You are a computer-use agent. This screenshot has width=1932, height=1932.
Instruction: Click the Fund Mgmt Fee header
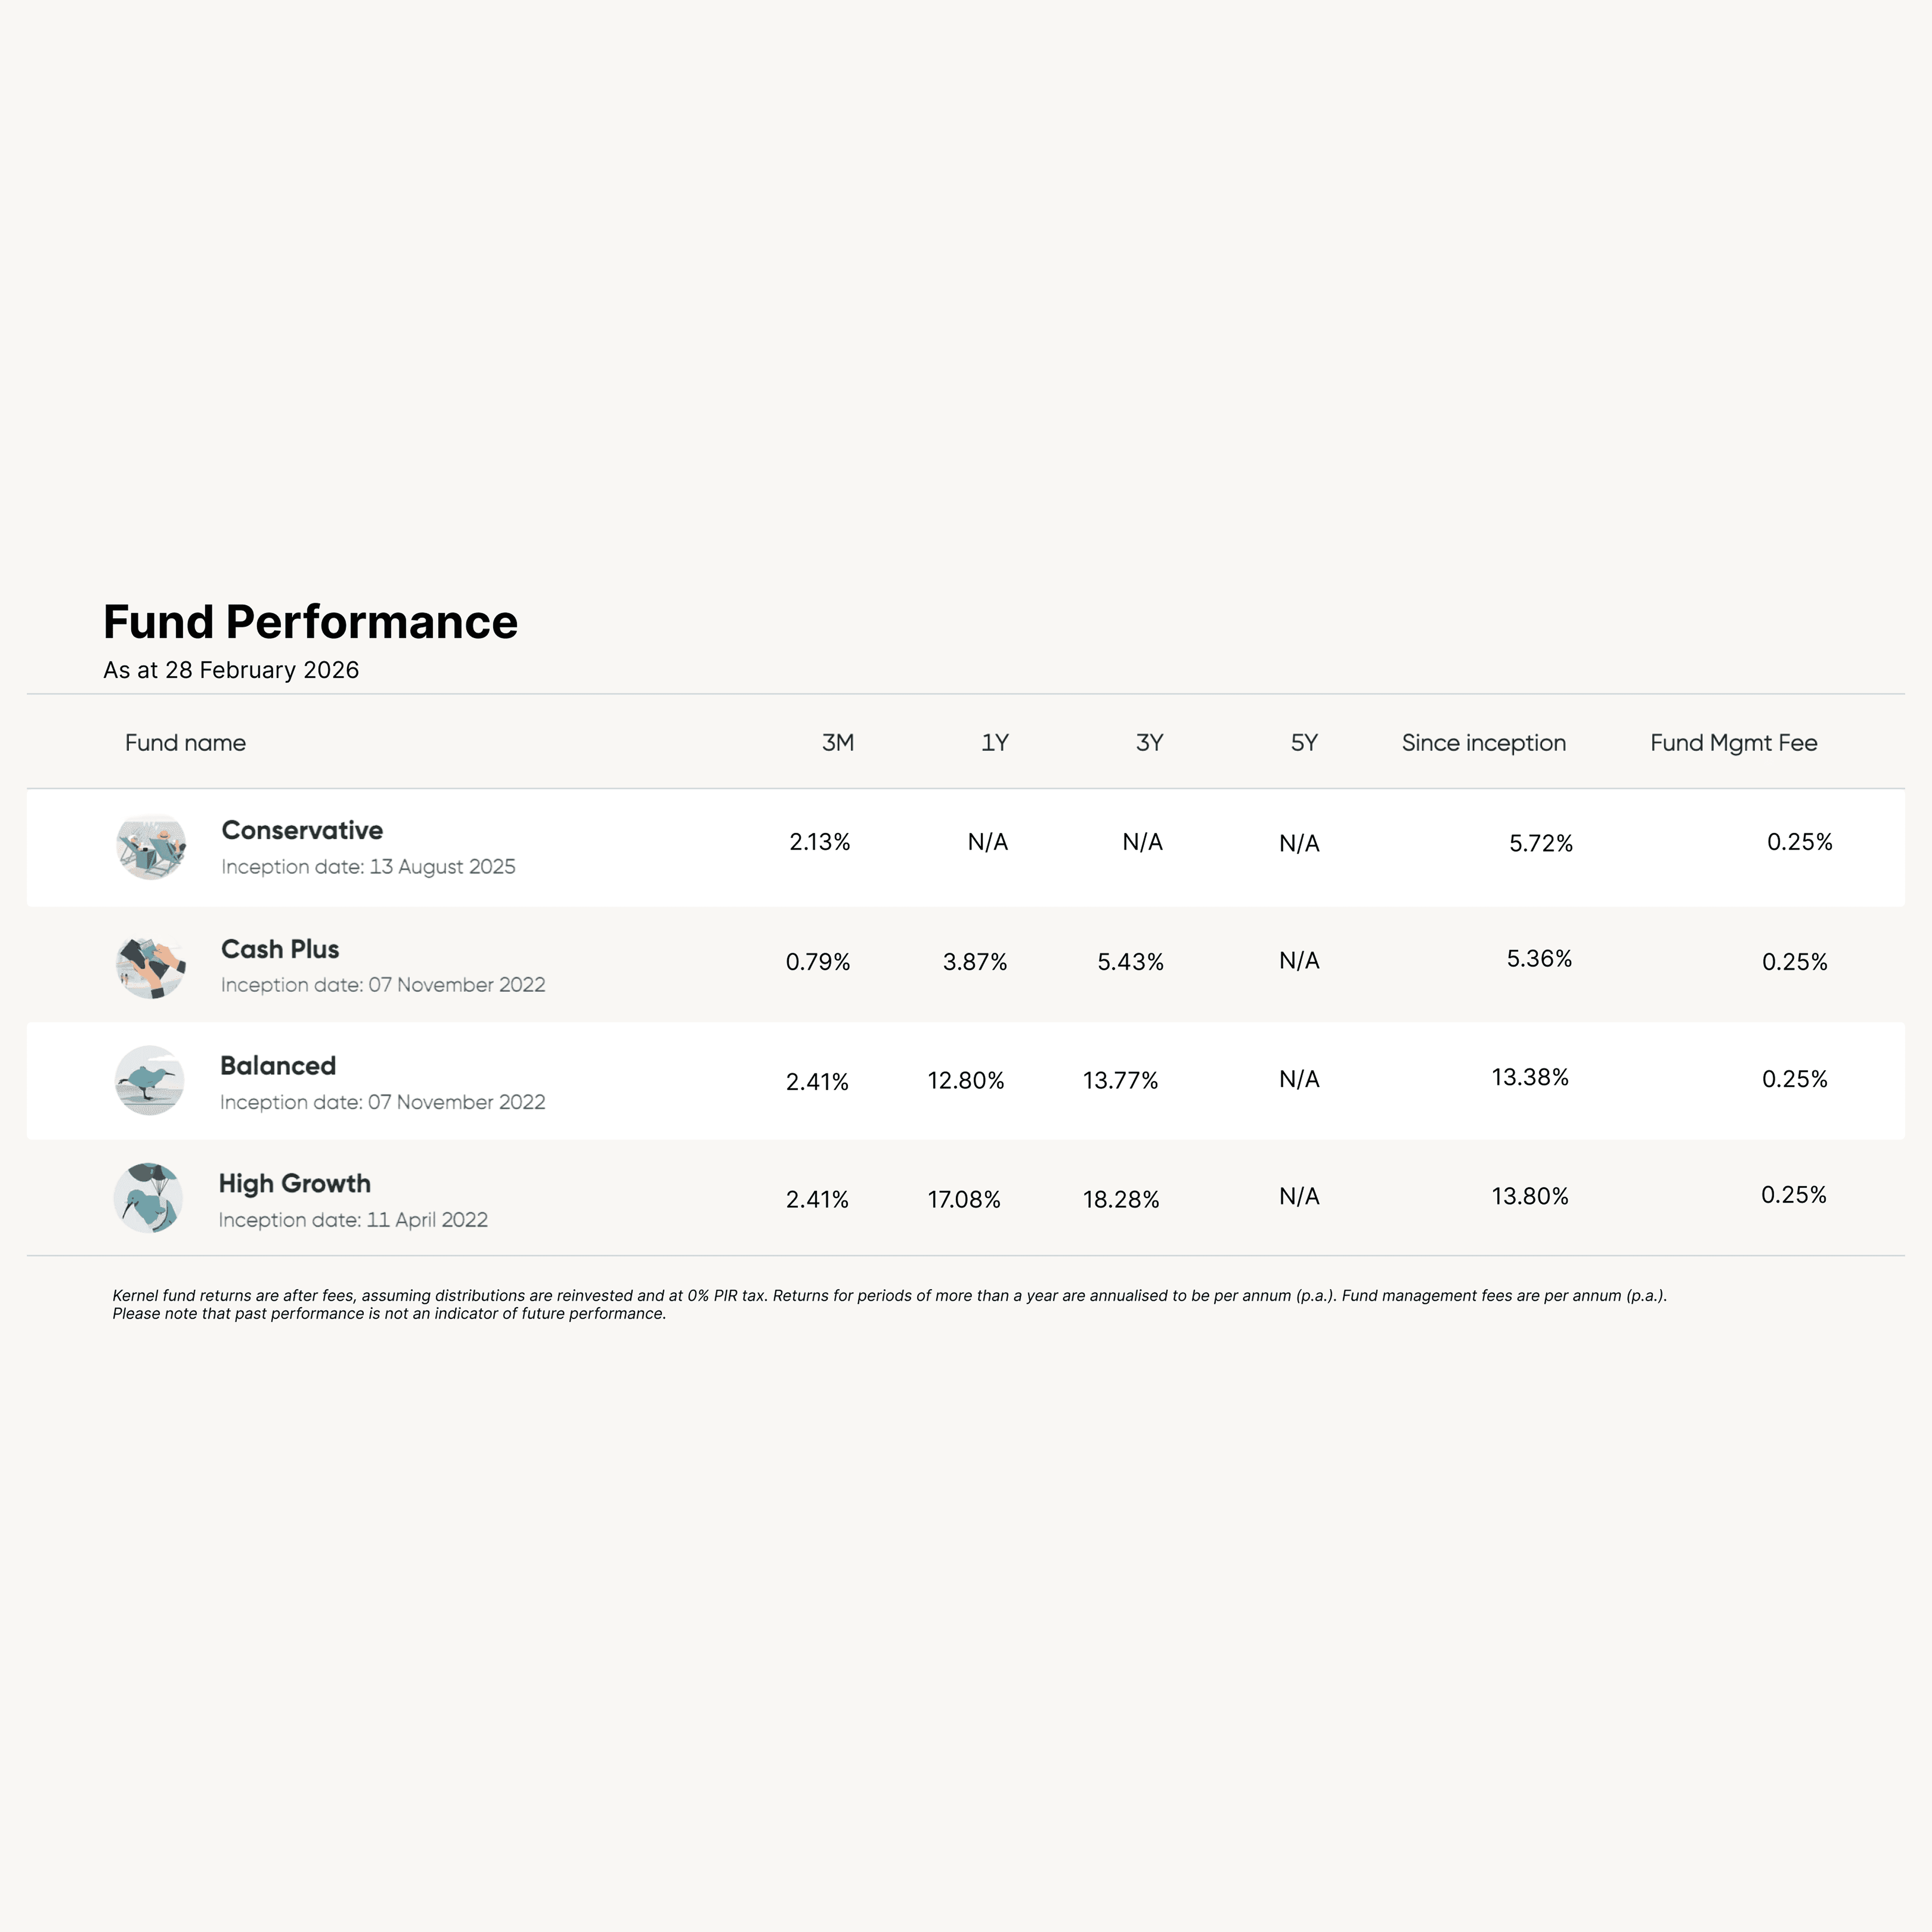coord(1733,743)
